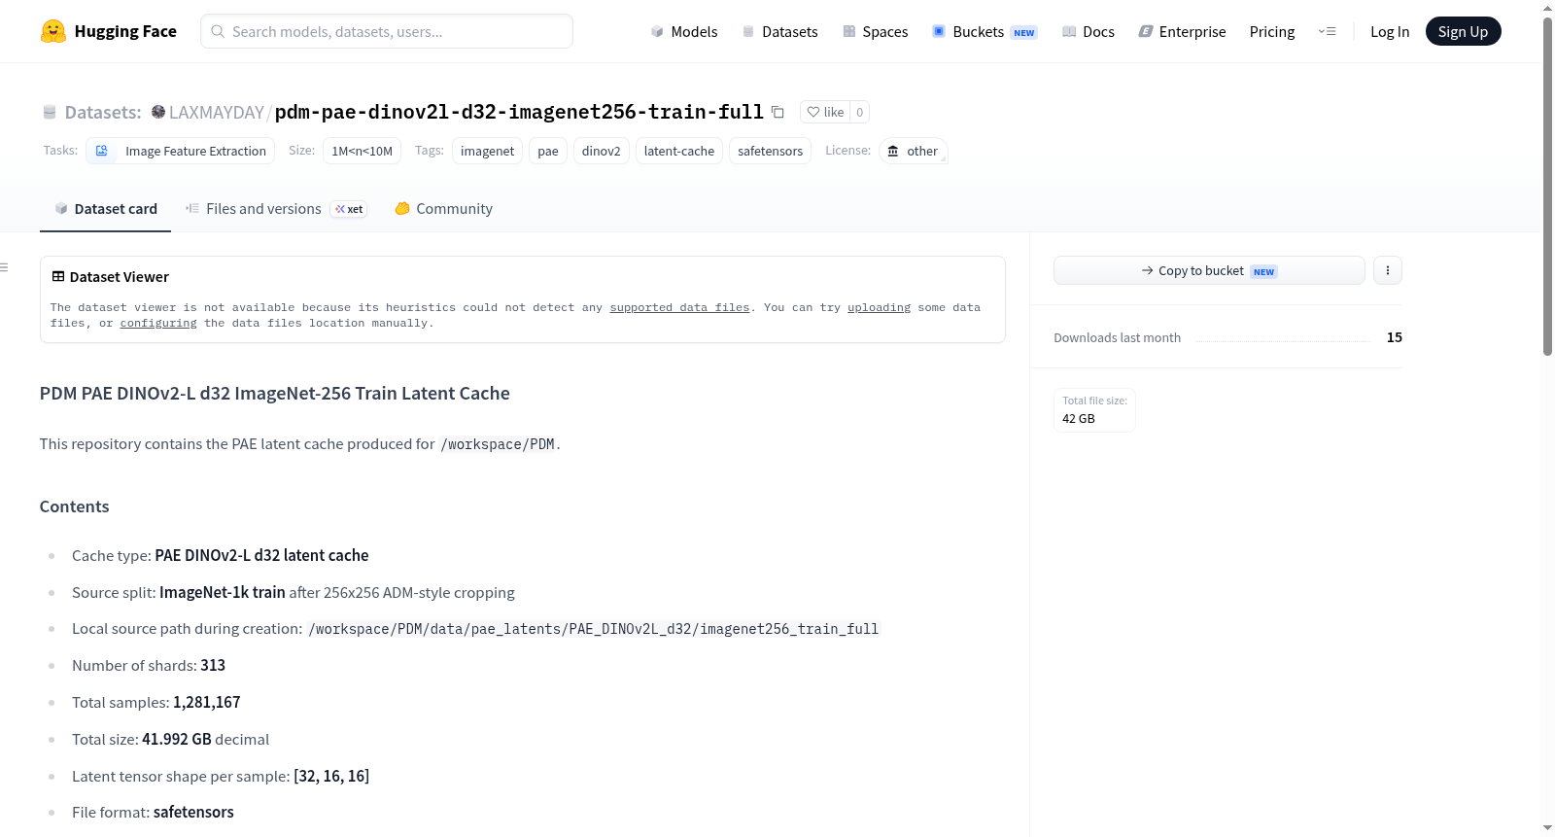
Task: Click the imagenet tag
Action: point(487,151)
